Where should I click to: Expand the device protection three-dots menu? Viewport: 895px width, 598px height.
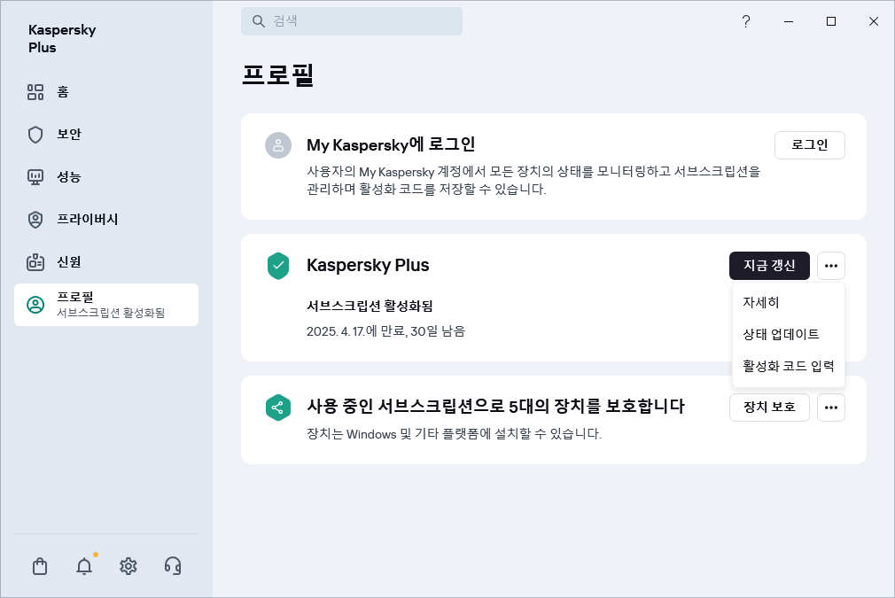[831, 408]
